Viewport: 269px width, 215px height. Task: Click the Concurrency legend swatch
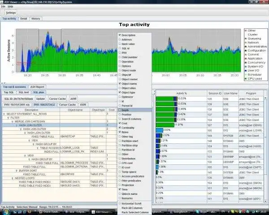click(246, 63)
